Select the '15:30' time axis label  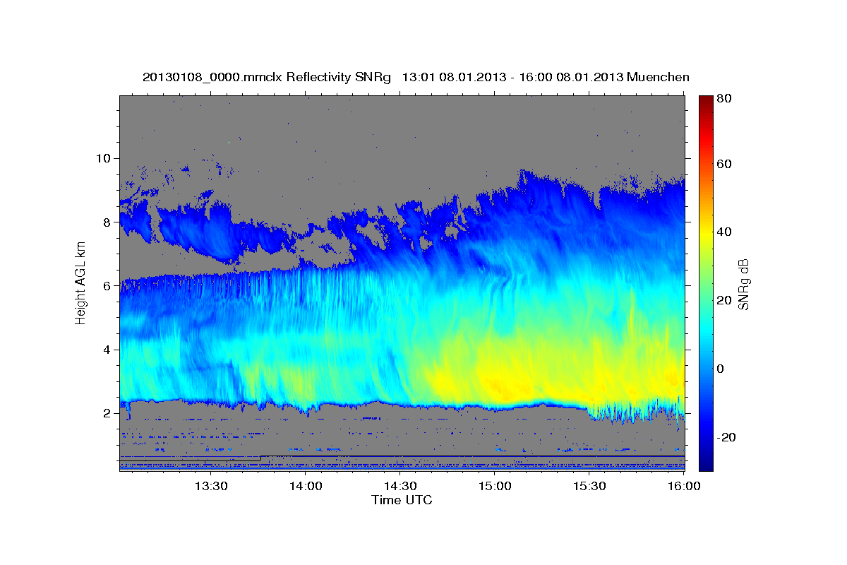click(589, 486)
